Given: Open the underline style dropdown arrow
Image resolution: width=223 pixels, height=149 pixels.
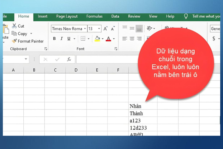Looking at the screenshot, I should (74, 39).
